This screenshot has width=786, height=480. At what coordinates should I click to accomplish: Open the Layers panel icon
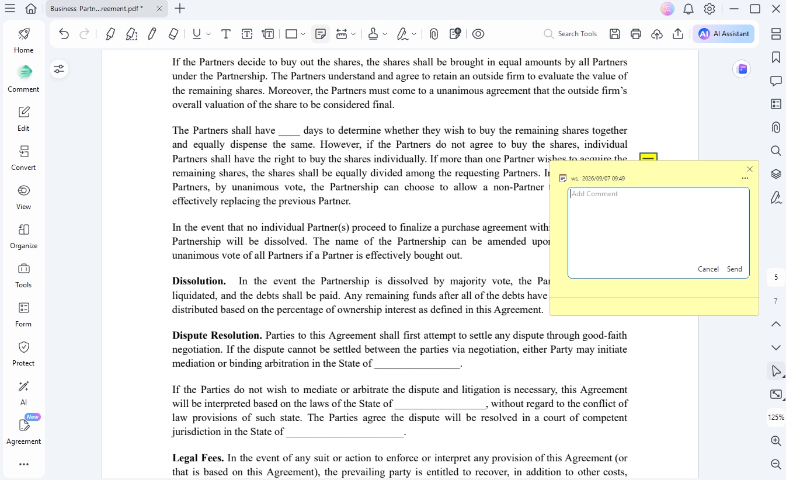(x=776, y=174)
